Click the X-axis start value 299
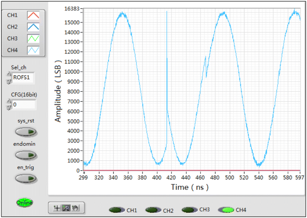307x218 pixels. 83,178
